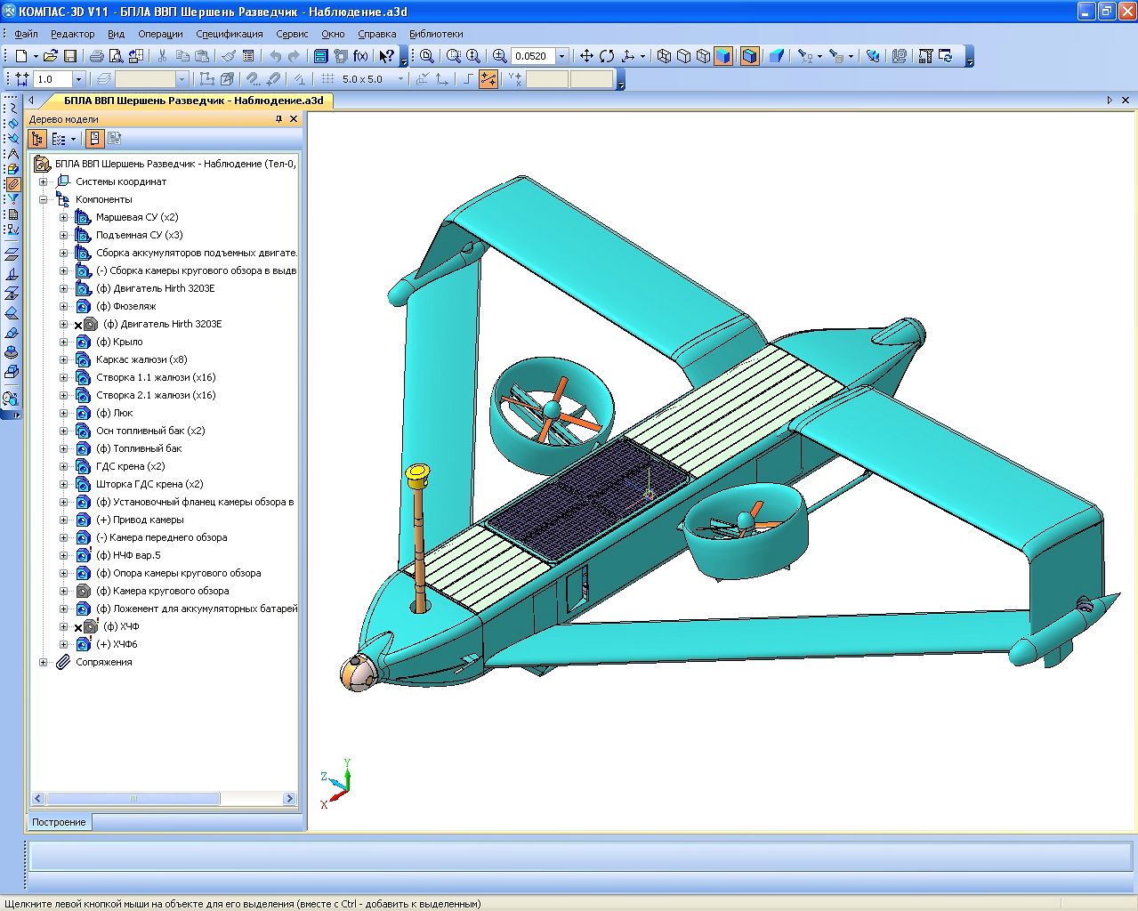Screen dimensions: 1138x911
Task: Click the Построение tab at panel bottom
Action: pos(60,822)
